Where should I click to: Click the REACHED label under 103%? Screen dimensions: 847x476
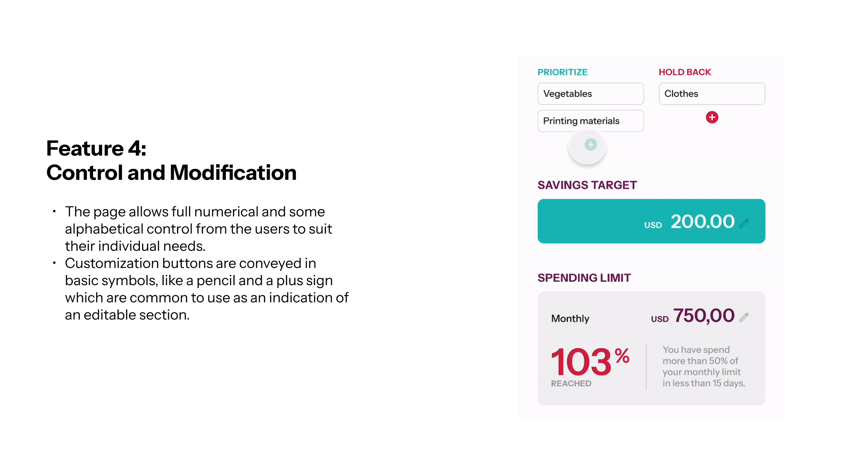571,384
